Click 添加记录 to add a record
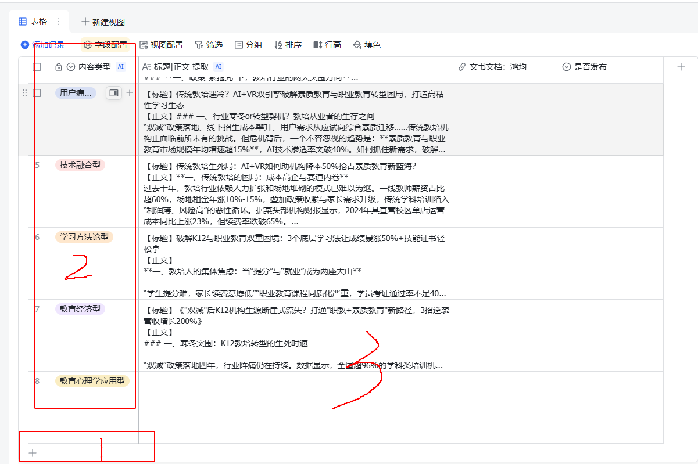Image resolution: width=698 pixels, height=464 pixels. click(x=42, y=45)
